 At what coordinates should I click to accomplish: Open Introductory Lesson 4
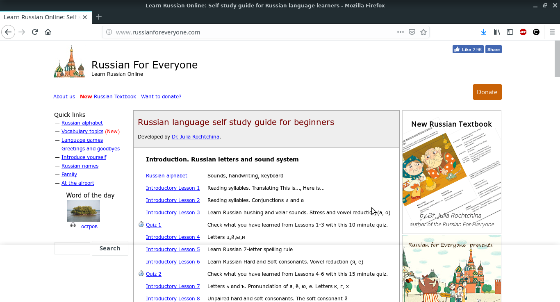[173, 237]
